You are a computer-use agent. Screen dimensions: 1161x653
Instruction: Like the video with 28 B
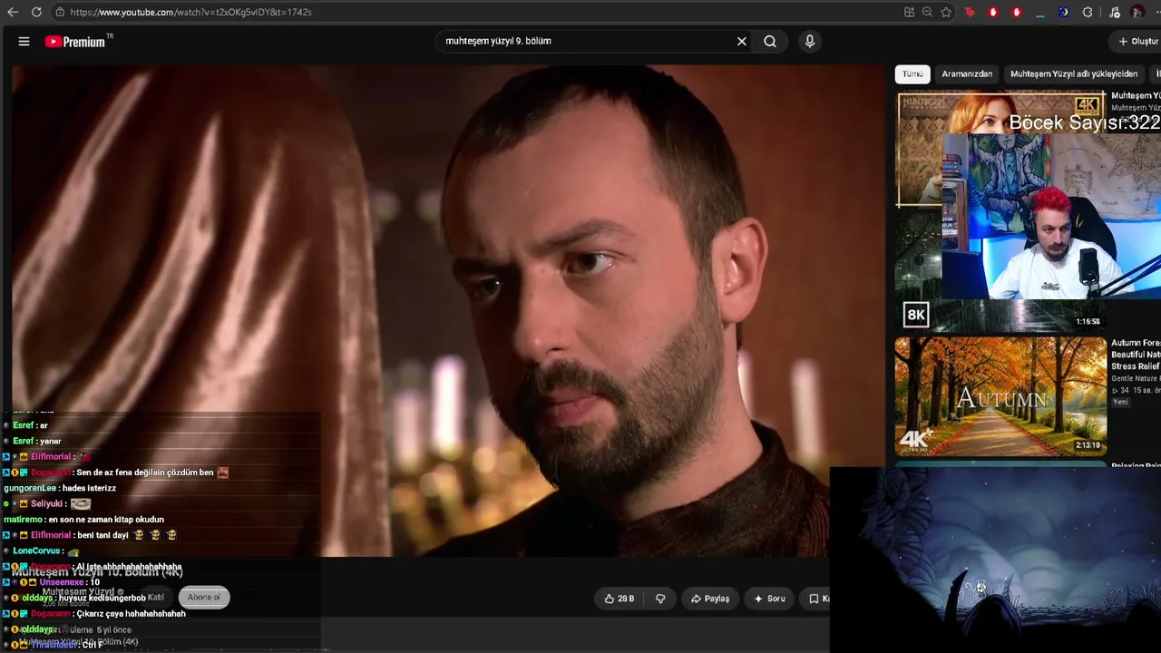tap(620, 599)
